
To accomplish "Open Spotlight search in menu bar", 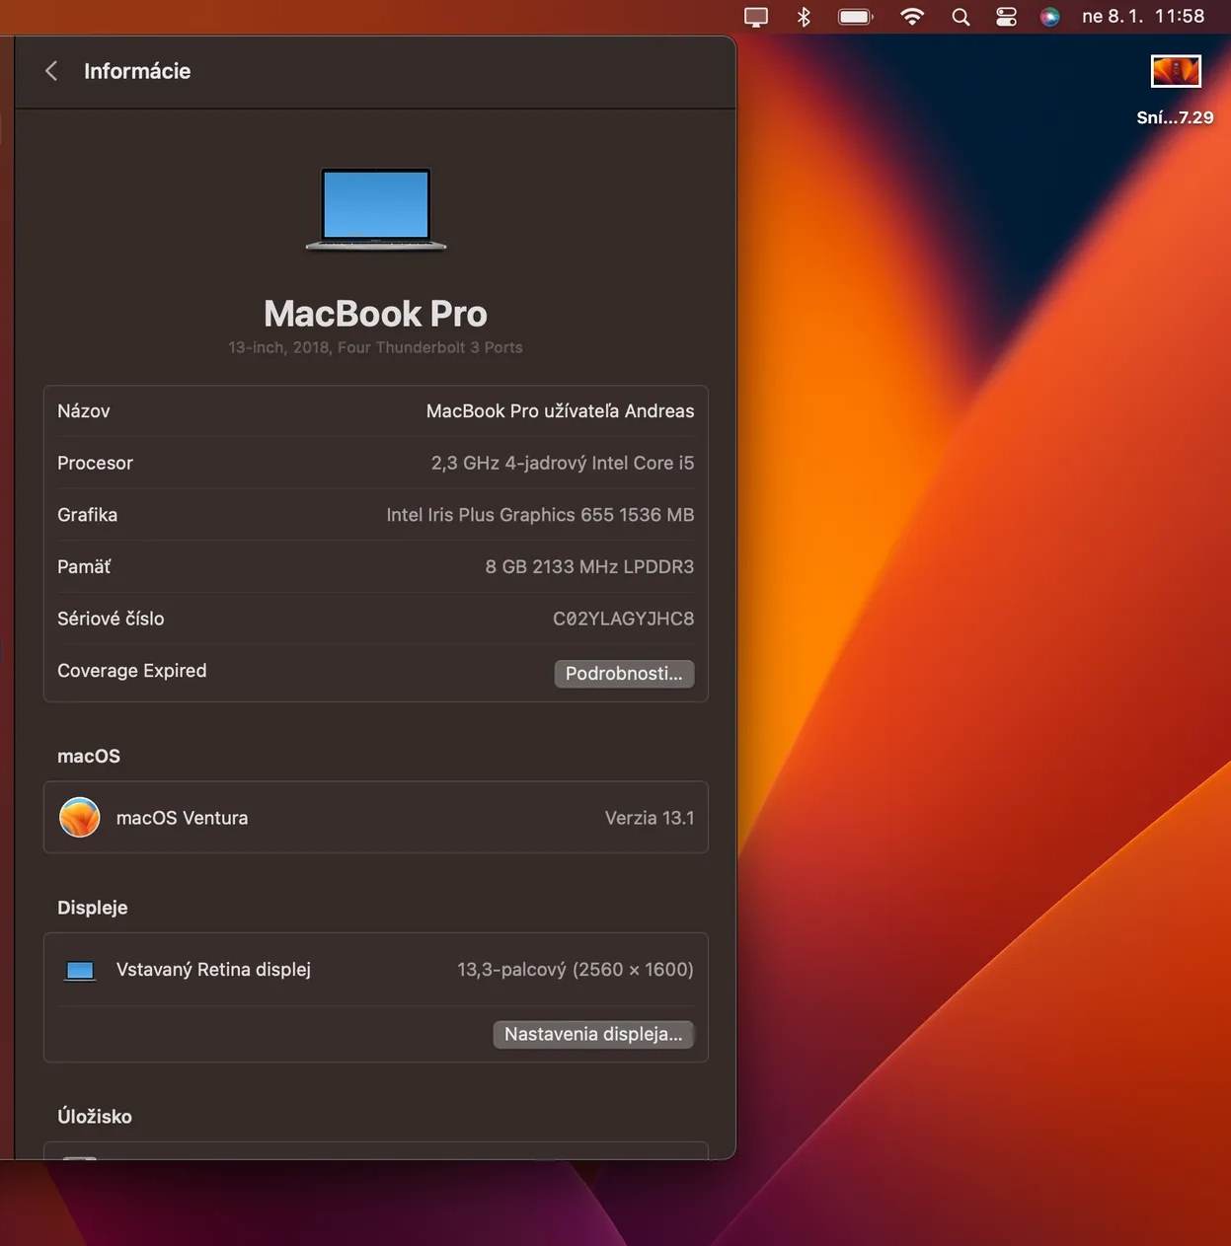I will [961, 17].
